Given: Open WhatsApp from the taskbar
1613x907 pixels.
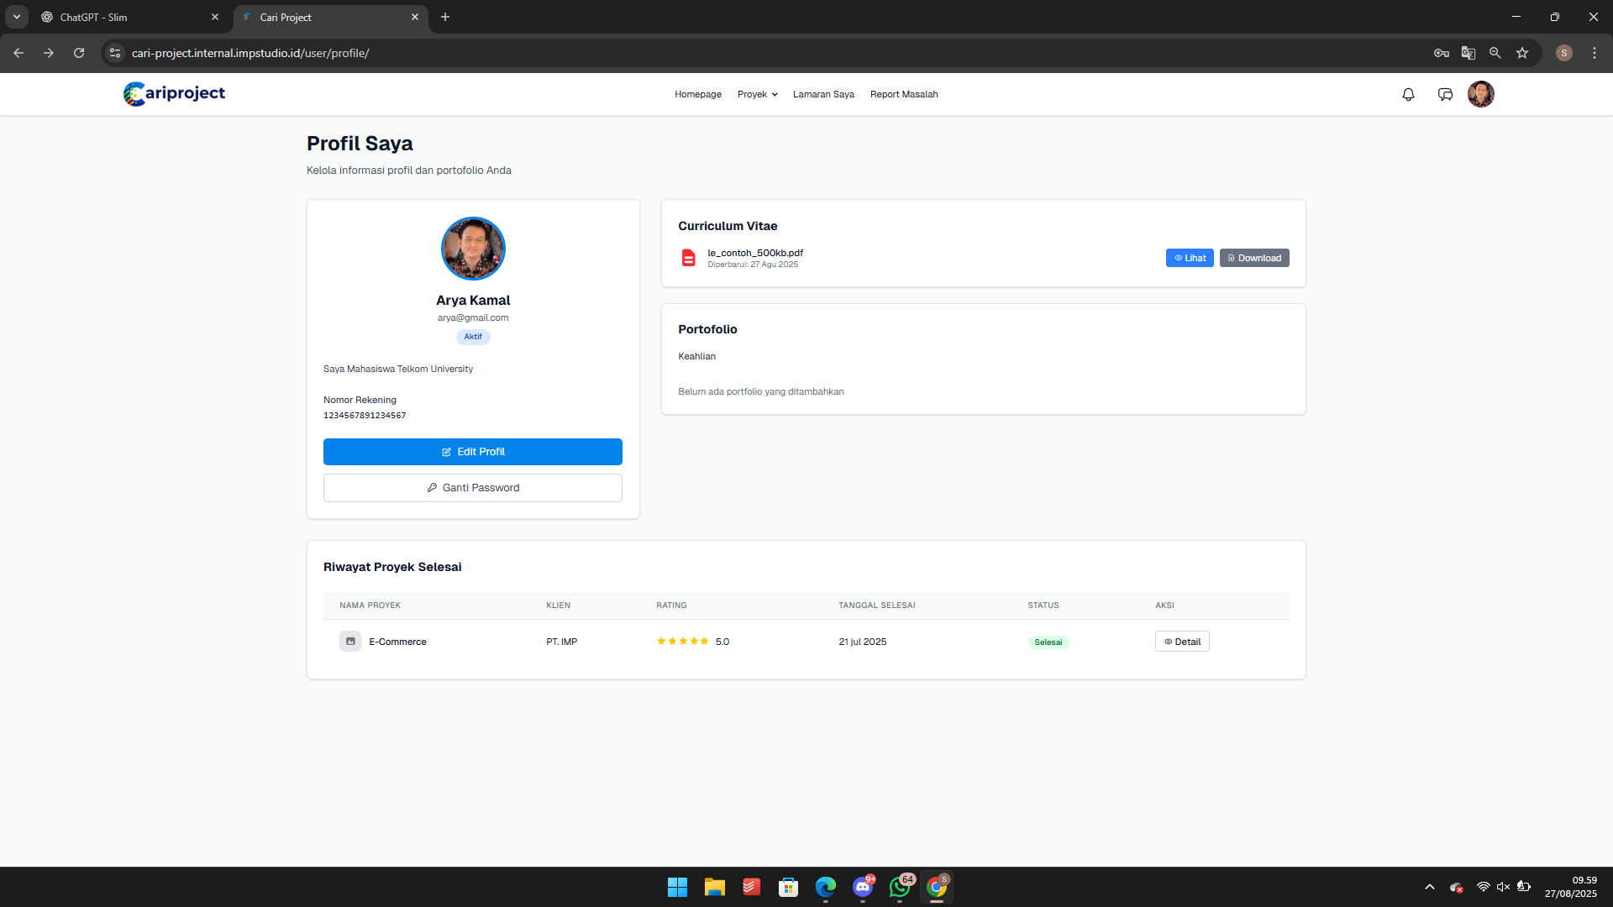Looking at the screenshot, I should pos(900,887).
